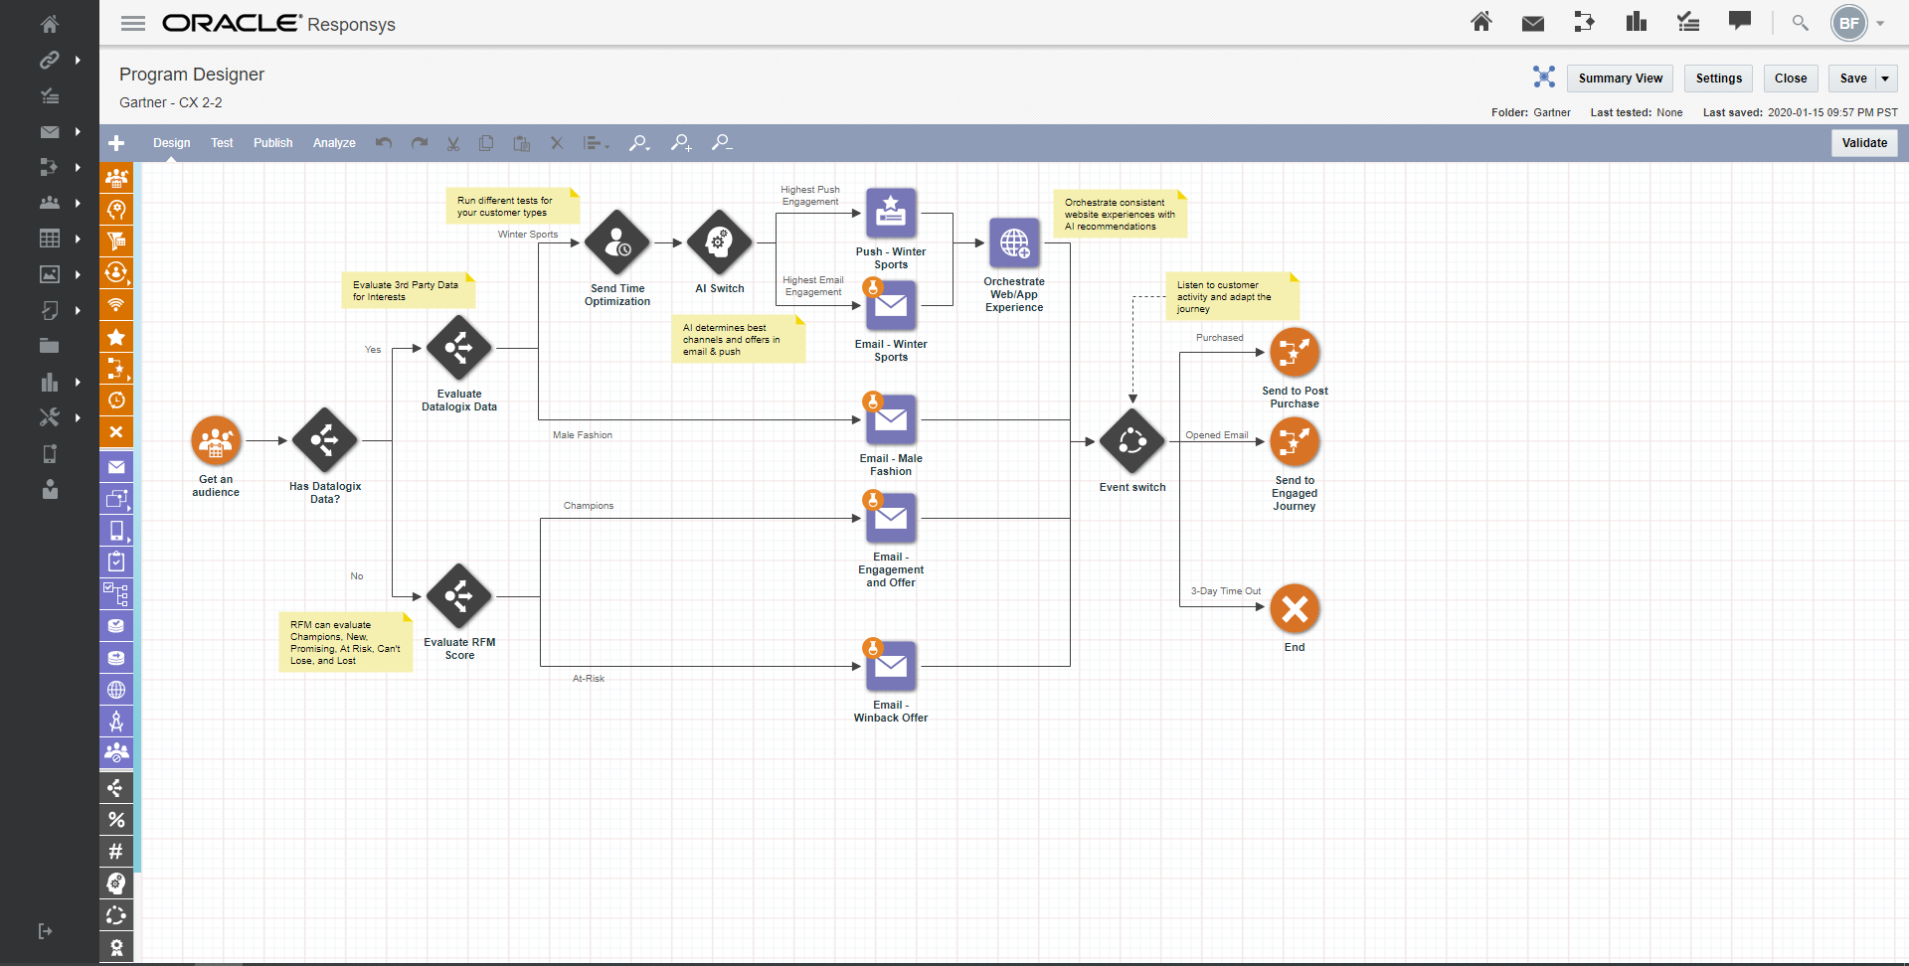Click the cut scissors icon
The image size is (1909, 966).
coord(453,143)
